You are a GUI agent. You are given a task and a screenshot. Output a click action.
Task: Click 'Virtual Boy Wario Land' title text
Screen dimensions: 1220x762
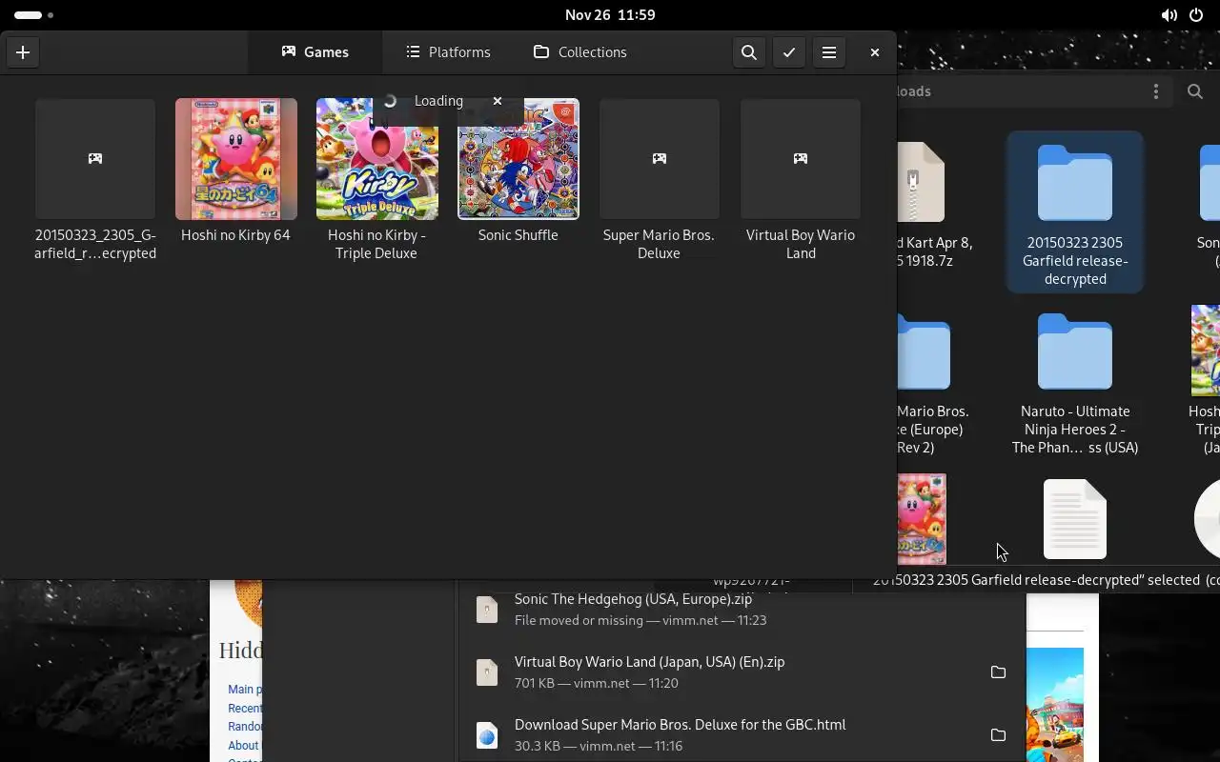[801, 244]
